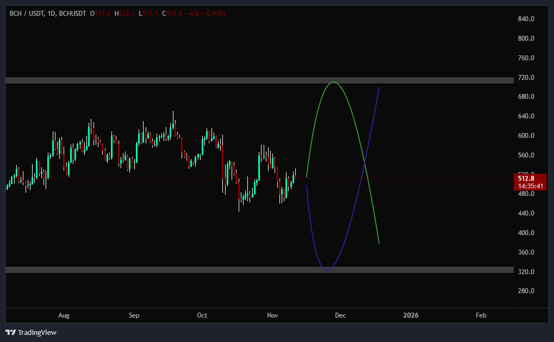The width and height of the screenshot is (554, 342).
Task: Click the peak of the green curve
Action: pyautogui.click(x=333, y=83)
